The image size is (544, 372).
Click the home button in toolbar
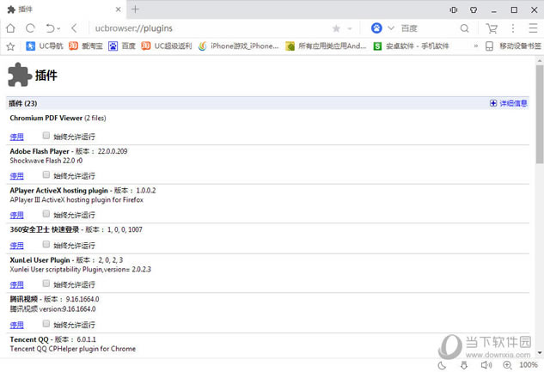click(x=11, y=28)
